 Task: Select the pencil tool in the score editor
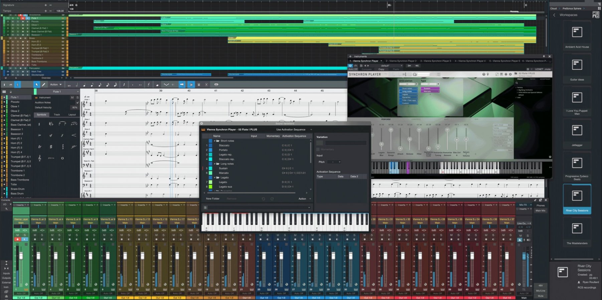(x=44, y=84)
